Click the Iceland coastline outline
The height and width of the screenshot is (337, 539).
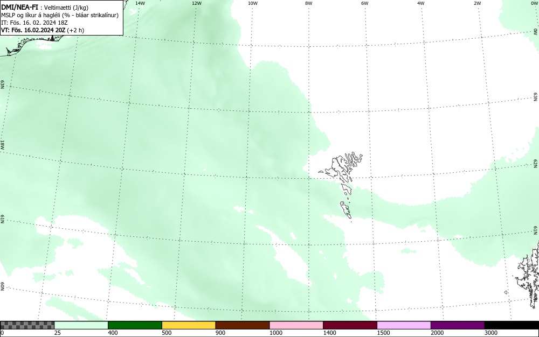tap(33, 45)
